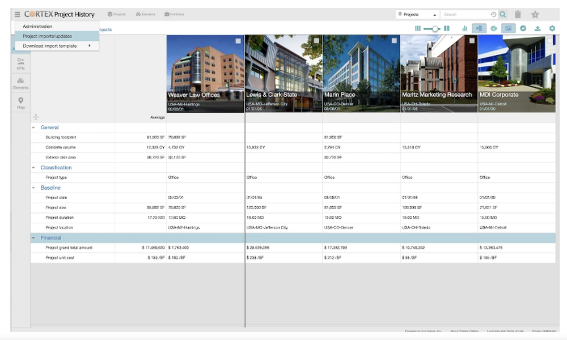Click the search magnifier icon
567x340 pixels.
502,15
